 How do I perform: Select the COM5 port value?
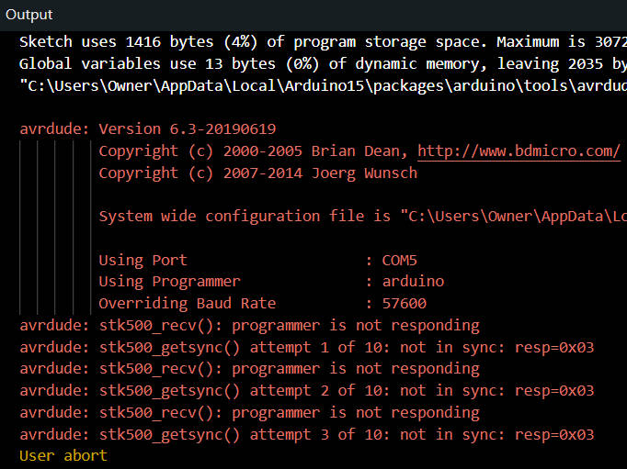click(400, 260)
